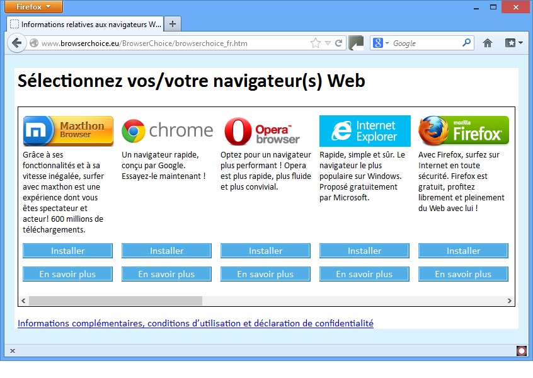Open the Firefox application menu

[x=33, y=6]
